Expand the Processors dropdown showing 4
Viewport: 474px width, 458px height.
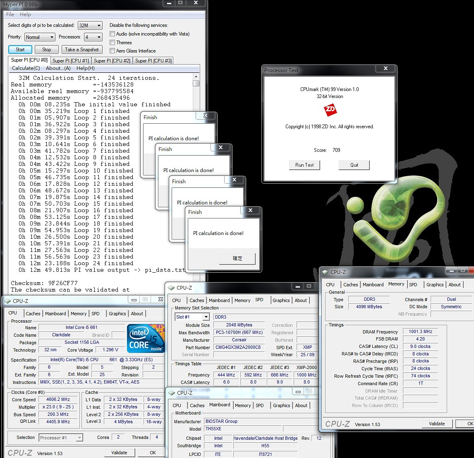pyautogui.click(x=93, y=37)
